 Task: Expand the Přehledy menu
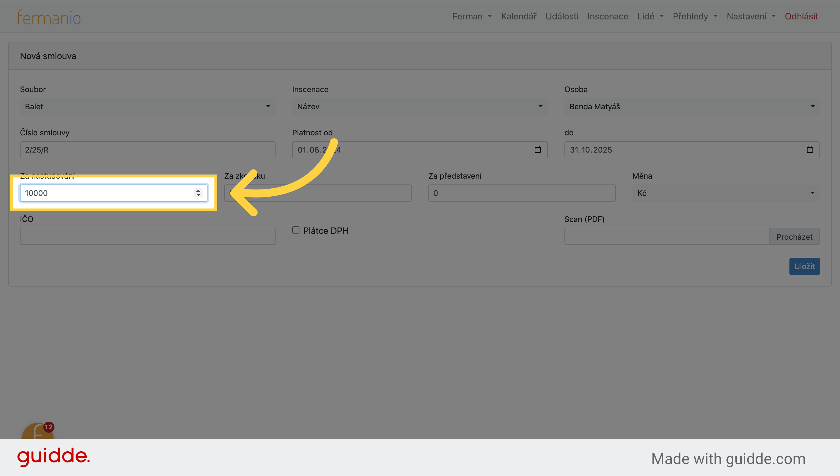pos(695,16)
